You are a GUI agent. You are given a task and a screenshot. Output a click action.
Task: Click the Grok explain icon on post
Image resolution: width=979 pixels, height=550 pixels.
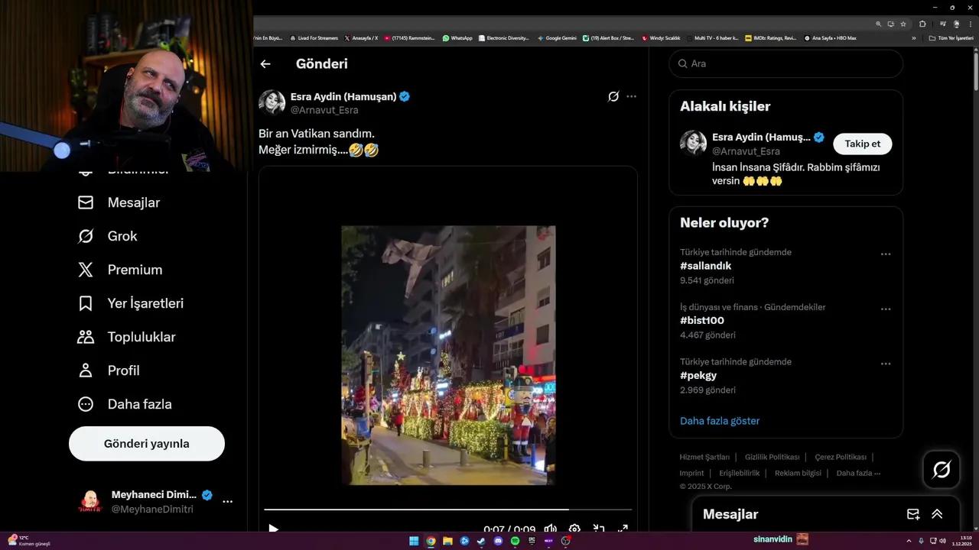pyautogui.click(x=613, y=96)
